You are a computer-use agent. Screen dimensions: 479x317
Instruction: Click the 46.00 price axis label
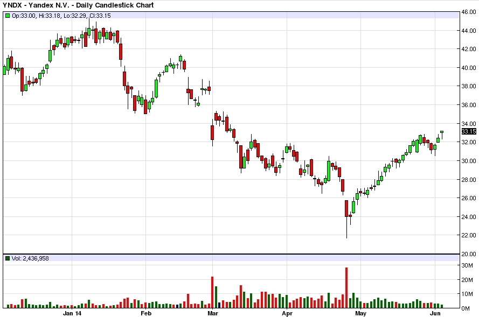click(x=469, y=12)
